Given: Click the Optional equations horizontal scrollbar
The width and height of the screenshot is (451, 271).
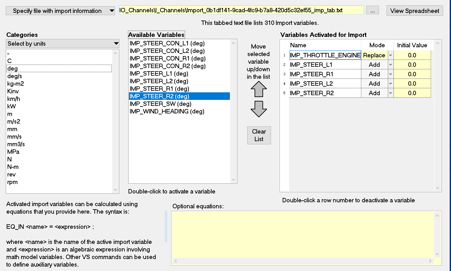Looking at the screenshot, I should click(x=303, y=261).
